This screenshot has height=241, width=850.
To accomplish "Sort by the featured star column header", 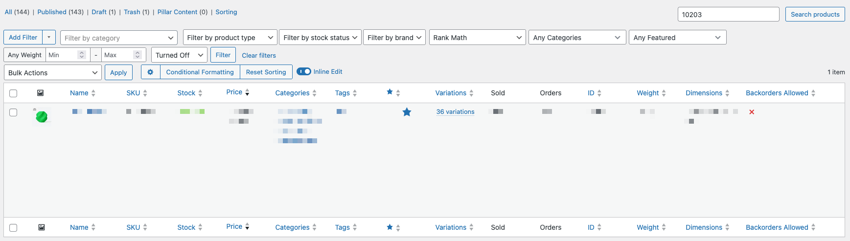I will (x=390, y=92).
